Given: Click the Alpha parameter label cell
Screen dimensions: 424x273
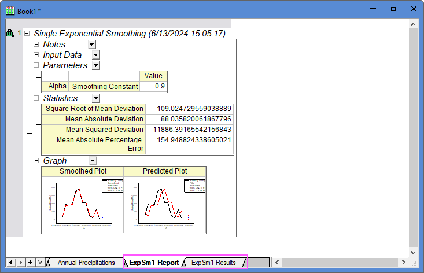Looking at the screenshot, I should click(x=55, y=86).
